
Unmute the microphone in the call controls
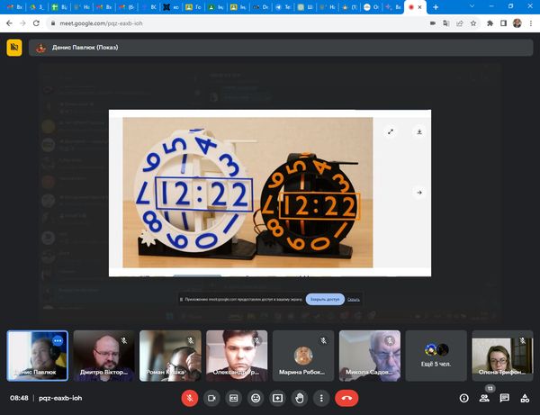click(190, 397)
